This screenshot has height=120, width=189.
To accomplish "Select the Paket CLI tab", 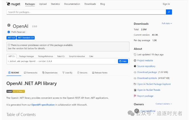I will (61, 56).
